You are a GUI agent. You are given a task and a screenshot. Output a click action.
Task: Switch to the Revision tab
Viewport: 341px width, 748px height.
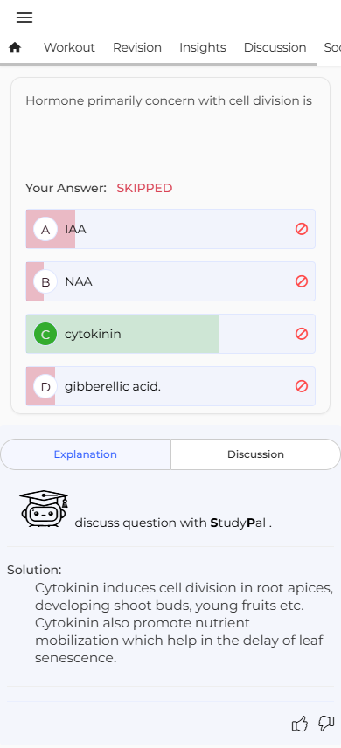point(137,47)
